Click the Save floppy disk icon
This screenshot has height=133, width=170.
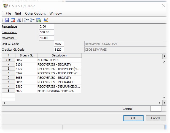point(7,20)
